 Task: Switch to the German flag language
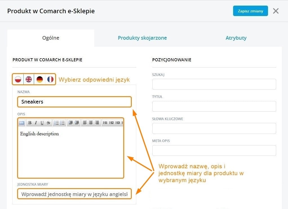pos(40,79)
